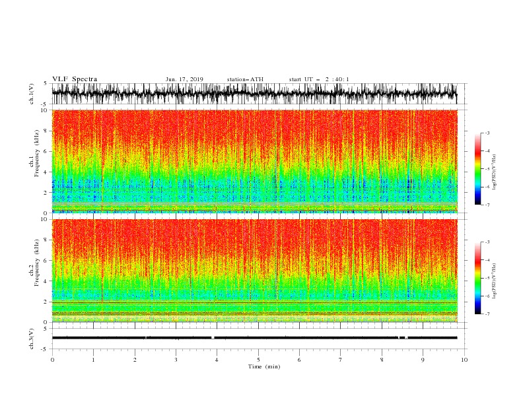Click the ch.1 PSD color scale bar
Image resolution: width=523 pixels, height=404 pixels.
tap(478, 169)
